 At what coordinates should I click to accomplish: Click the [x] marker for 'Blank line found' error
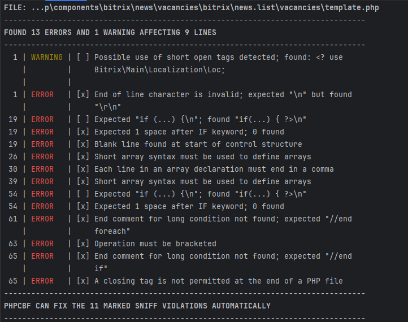tap(83, 144)
